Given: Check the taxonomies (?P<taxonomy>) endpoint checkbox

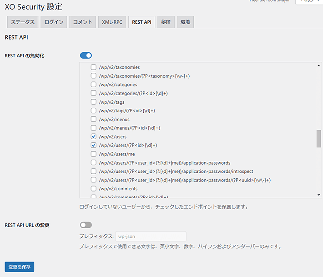Looking at the screenshot, I should [x=94, y=76].
